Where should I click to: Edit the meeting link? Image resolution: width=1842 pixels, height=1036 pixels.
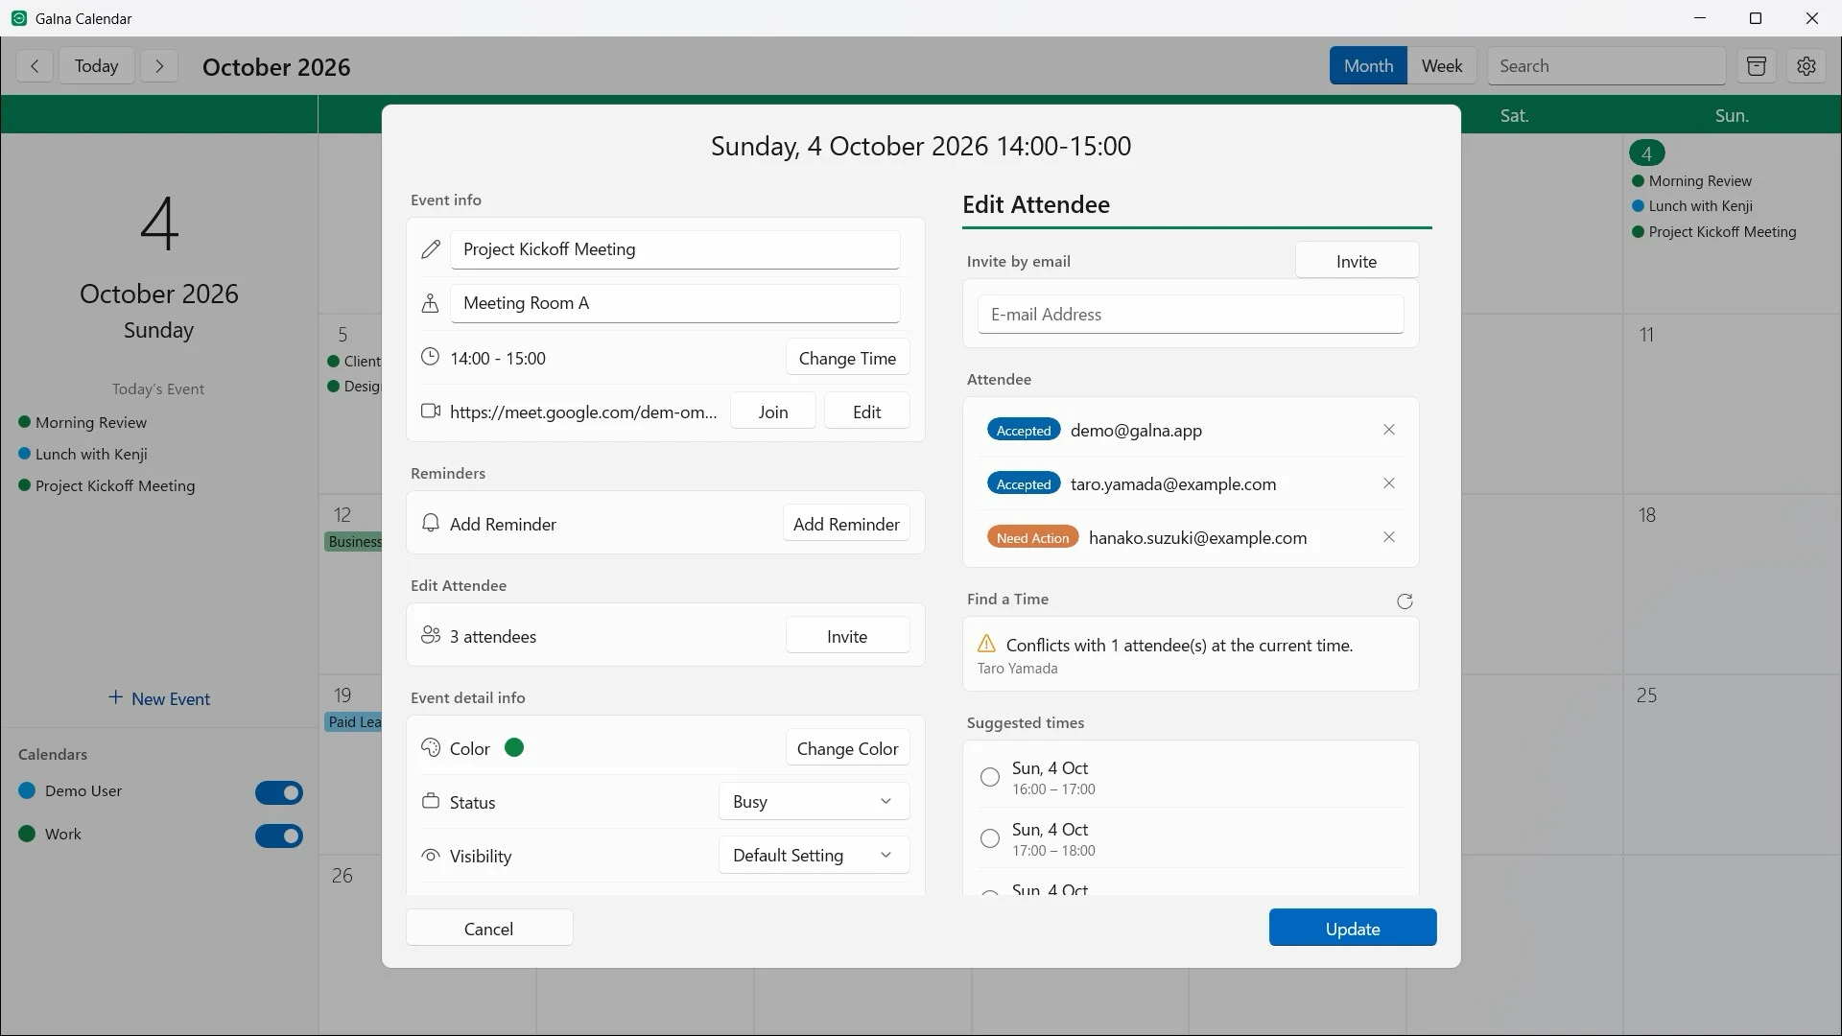pos(866,412)
